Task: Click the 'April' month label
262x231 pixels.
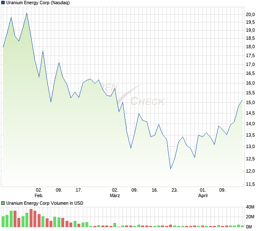Action: click(203, 195)
